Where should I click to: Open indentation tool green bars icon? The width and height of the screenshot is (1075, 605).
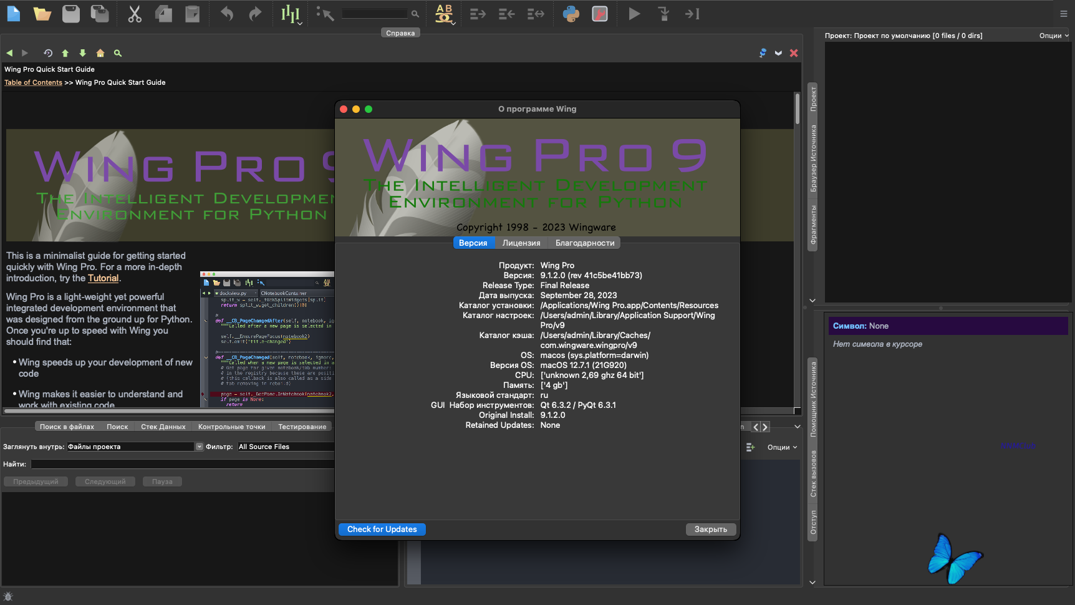pyautogui.click(x=290, y=14)
